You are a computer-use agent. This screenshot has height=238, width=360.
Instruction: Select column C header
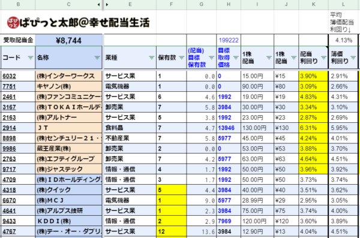(68, 4)
